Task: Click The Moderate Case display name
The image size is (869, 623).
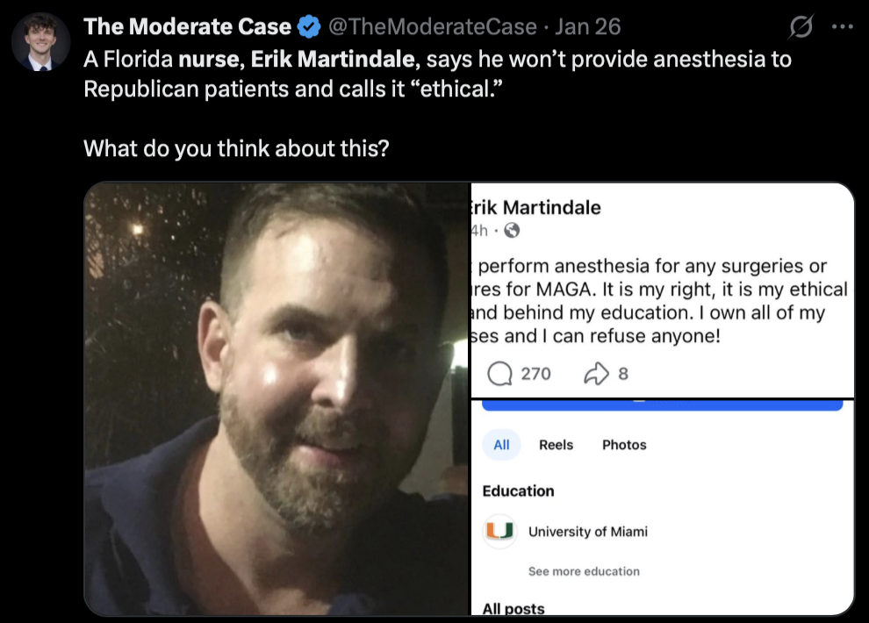Action: (187, 26)
